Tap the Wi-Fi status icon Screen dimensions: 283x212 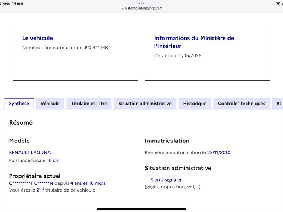[x=278, y=3]
